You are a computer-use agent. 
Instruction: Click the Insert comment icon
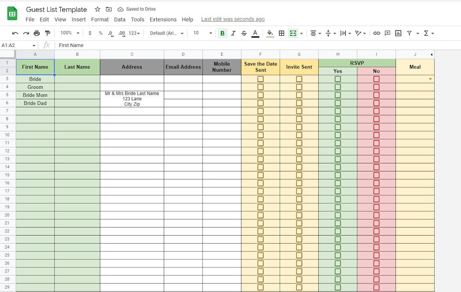pos(387,33)
